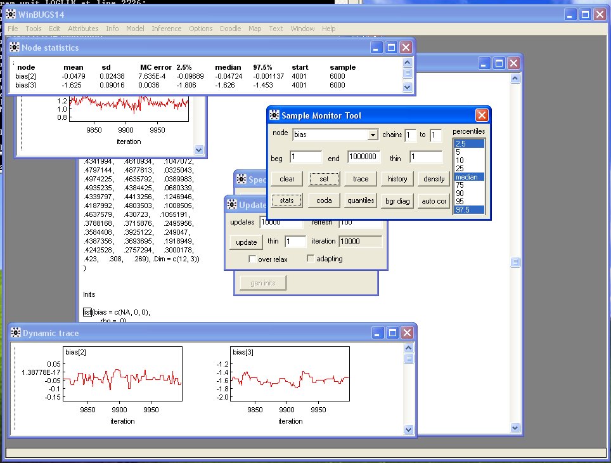Image resolution: width=611 pixels, height=463 pixels.
Task: Maximize the main WinBUGS14 window
Action: point(585,15)
